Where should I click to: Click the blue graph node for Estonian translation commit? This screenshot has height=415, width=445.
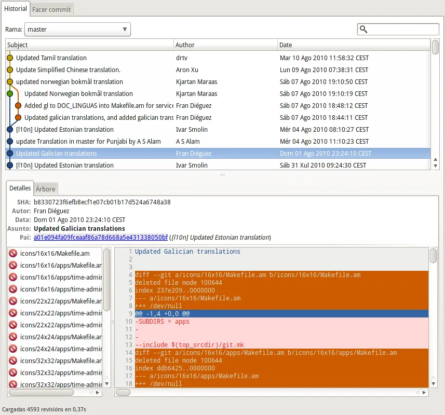pyautogui.click(x=10, y=129)
